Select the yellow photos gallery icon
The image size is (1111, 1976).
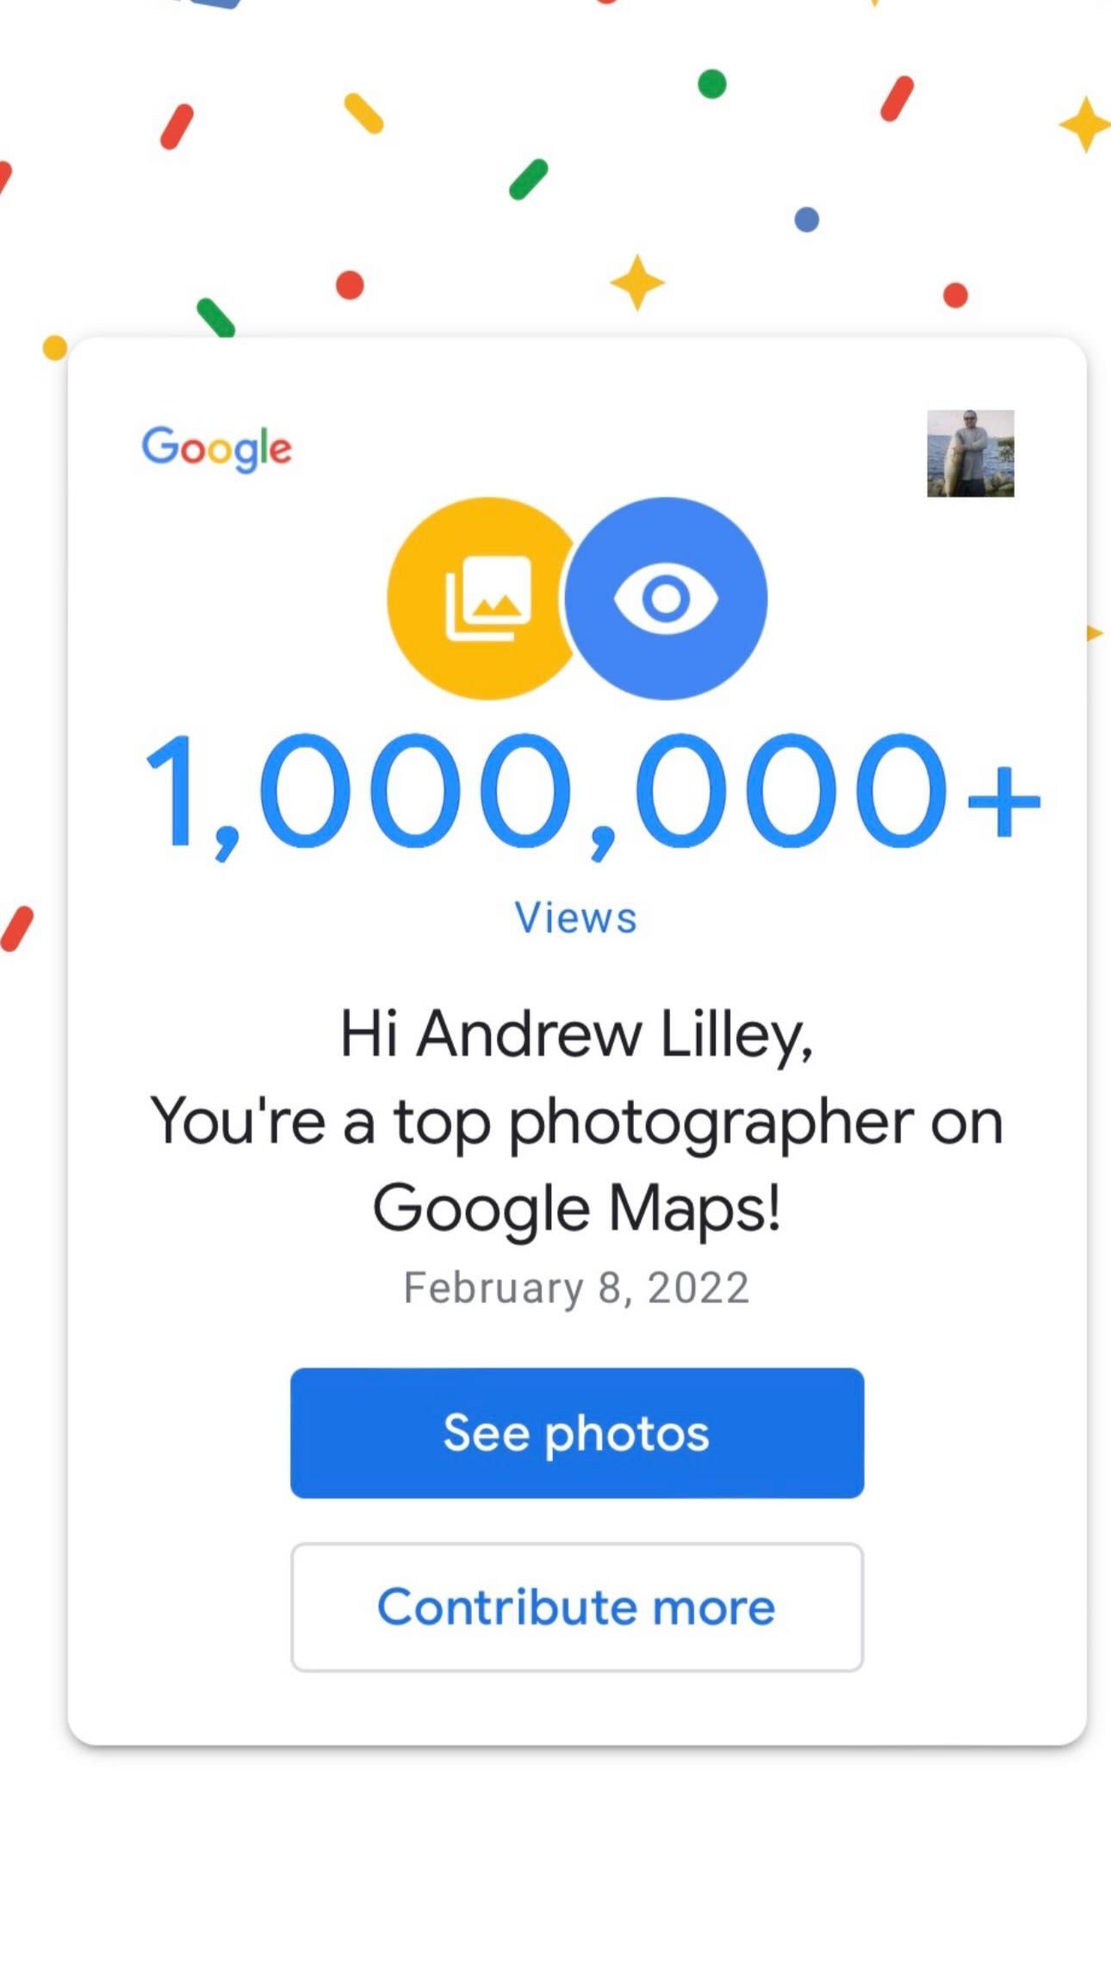[481, 598]
